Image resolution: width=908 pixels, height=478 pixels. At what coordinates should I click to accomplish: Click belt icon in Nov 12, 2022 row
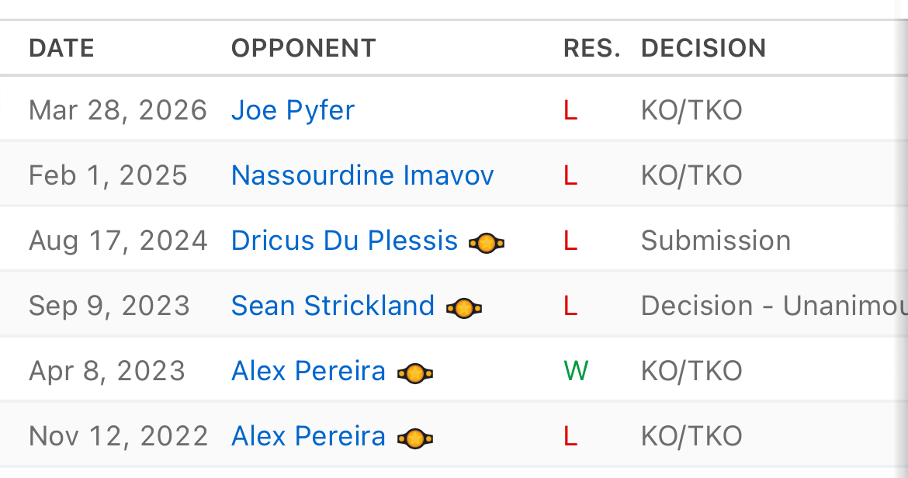415,438
